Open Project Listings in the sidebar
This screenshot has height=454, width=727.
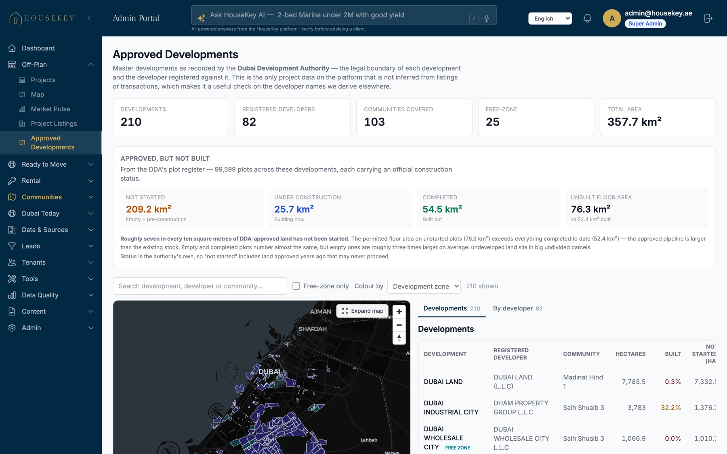click(54, 123)
